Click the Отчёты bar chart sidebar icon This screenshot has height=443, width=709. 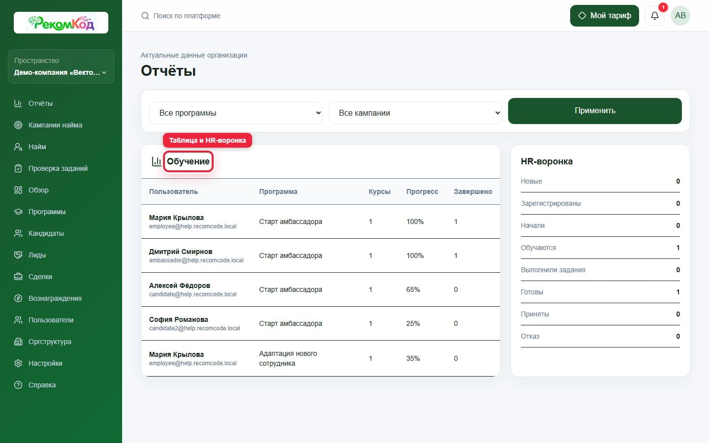pos(18,103)
